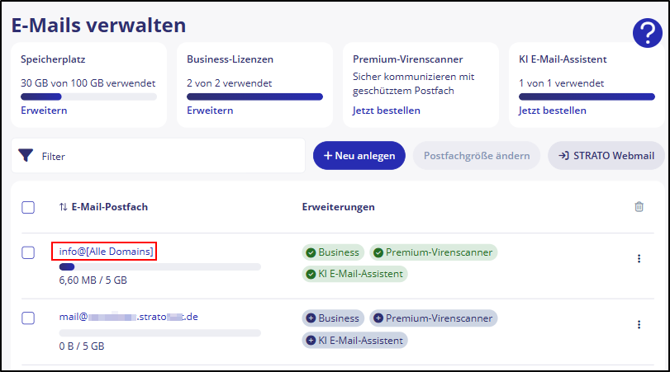This screenshot has width=670, height=372.
Task: Click '0 B / 5 GB' usage text
Action: [x=82, y=346]
